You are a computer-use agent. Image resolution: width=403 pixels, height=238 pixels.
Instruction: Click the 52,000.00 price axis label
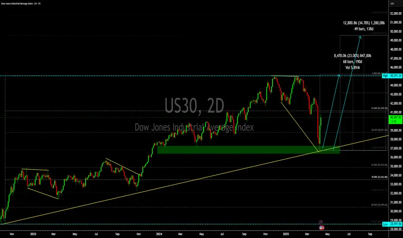click(x=396, y=13)
